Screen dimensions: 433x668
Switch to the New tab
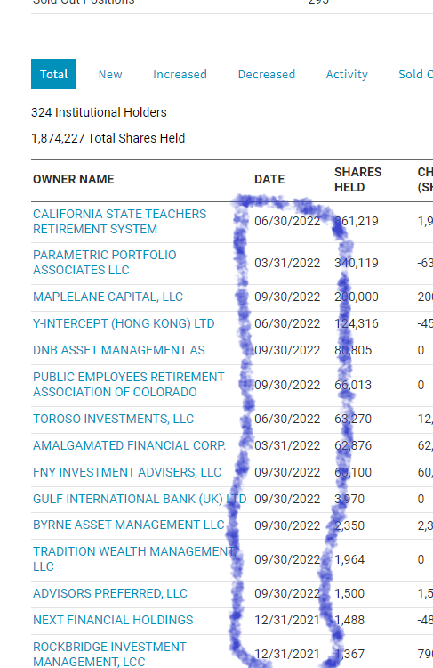(110, 74)
